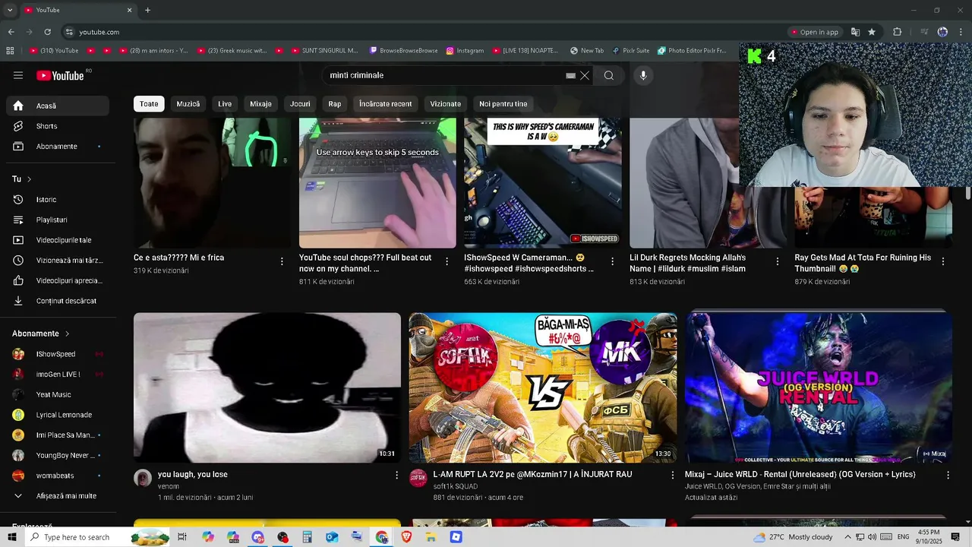Click the search magnifier button
The image size is (972, 547).
[609, 75]
